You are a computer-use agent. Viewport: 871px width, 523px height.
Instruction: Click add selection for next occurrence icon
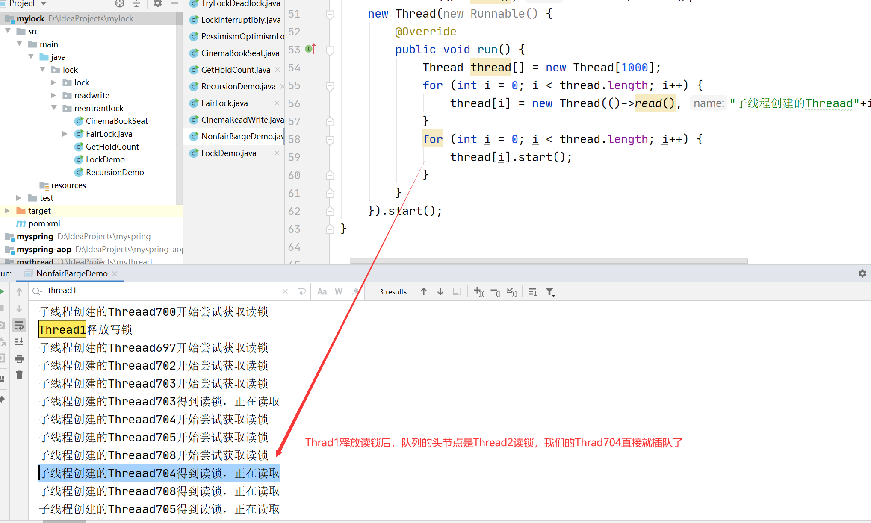(478, 292)
